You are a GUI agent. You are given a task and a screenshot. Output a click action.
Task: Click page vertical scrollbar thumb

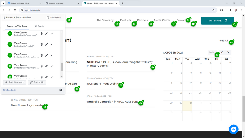244,109
